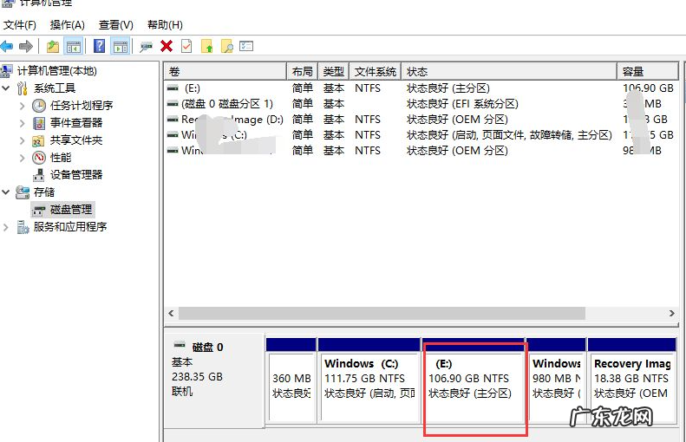The width and height of the screenshot is (686, 442).
Task: Select Event Viewer icon in tree
Action: click(39, 123)
